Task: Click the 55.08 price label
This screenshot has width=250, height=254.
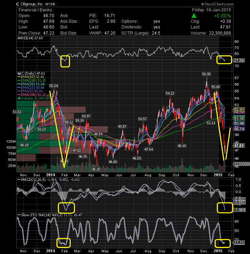Action: pyautogui.click(x=215, y=87)
